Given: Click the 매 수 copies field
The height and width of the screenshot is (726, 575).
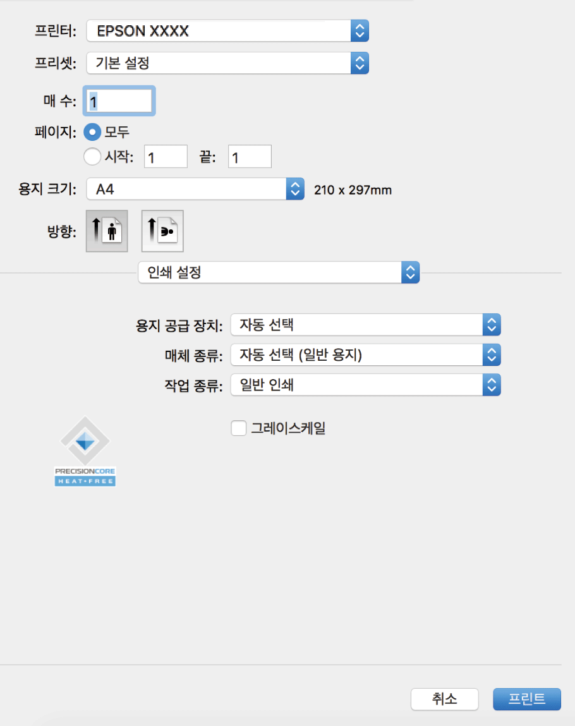Looking at the screenshot, I should tap(120, 100).
